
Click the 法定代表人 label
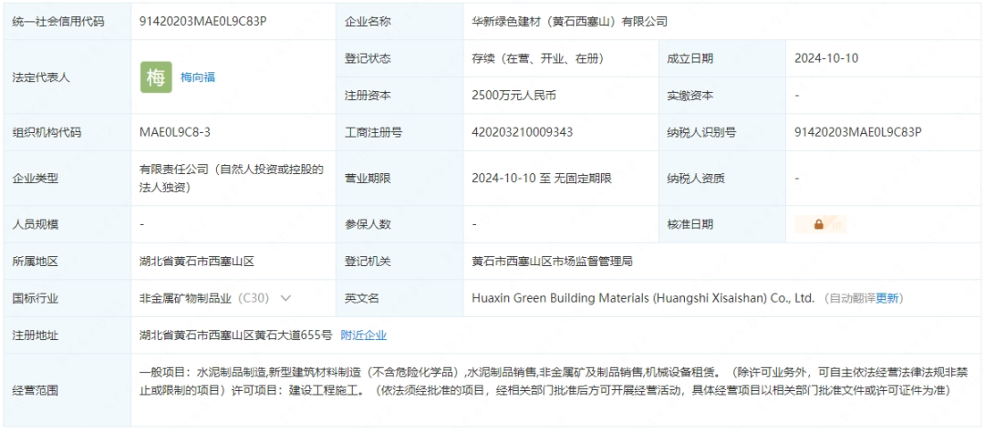click(41, 77)
